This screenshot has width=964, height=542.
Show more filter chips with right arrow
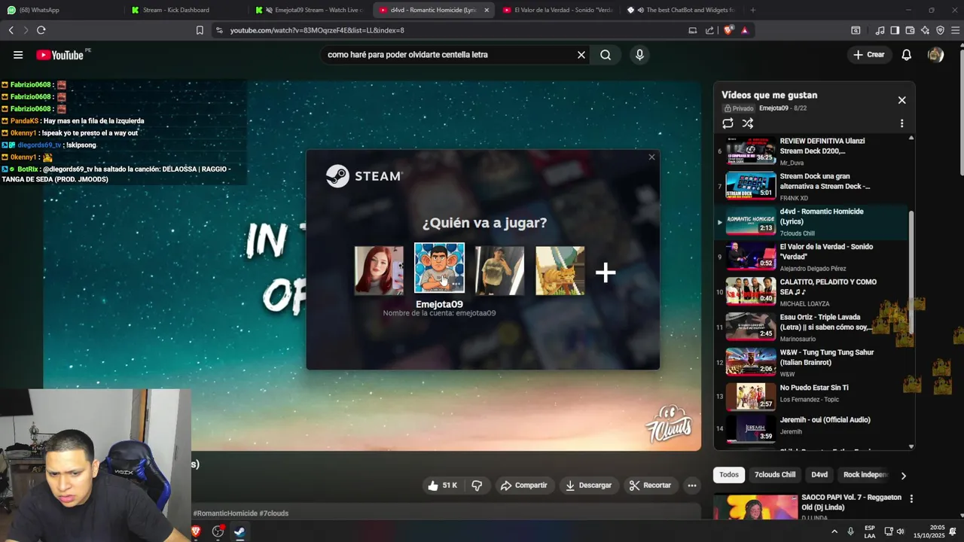903,475
